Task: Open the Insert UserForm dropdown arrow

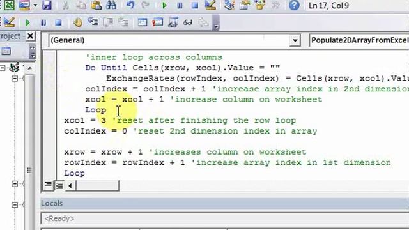Action: click(35, 5)
